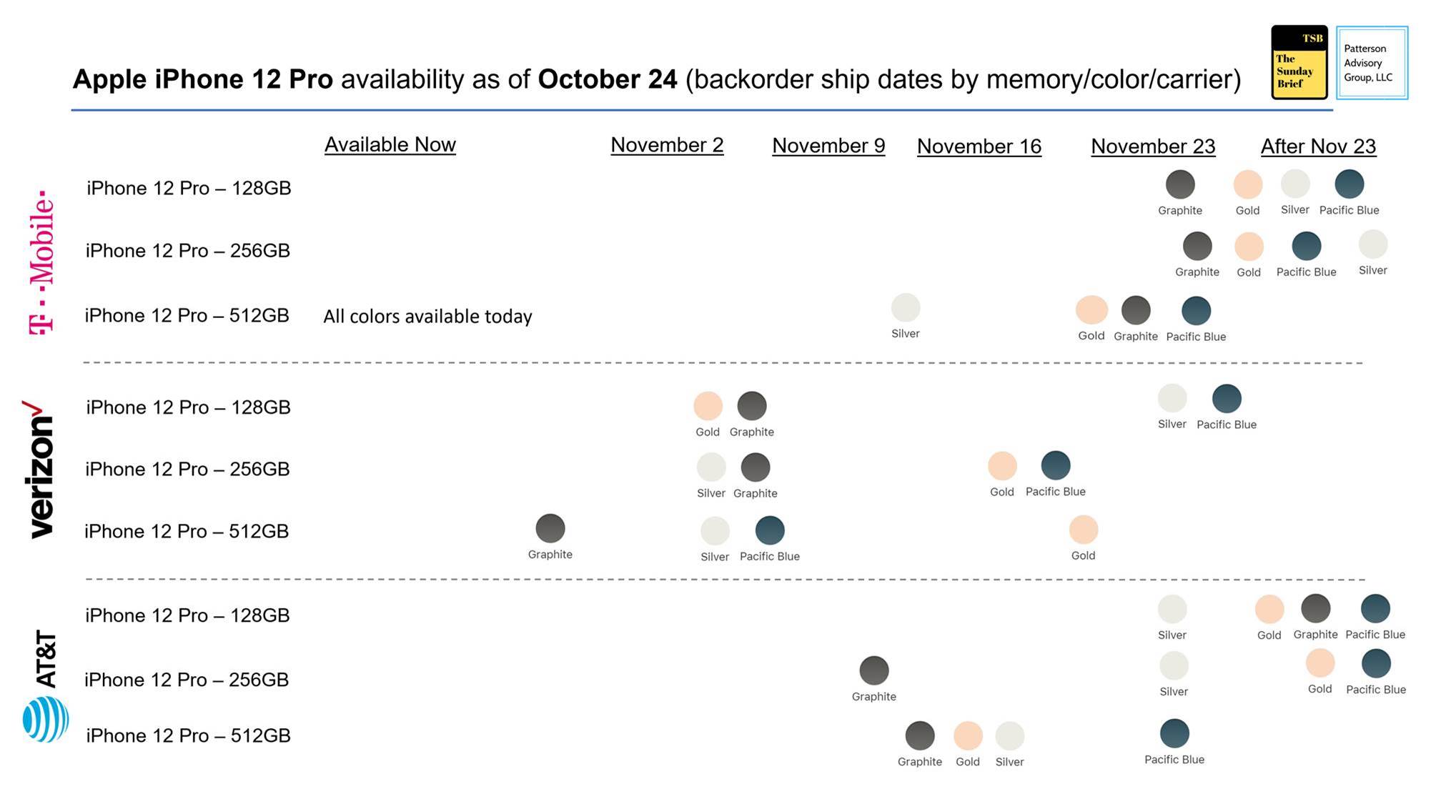This screenshot has width=1431, height=804.
Task: Click the November 23 column header
Action: [x=1153, y=147]
